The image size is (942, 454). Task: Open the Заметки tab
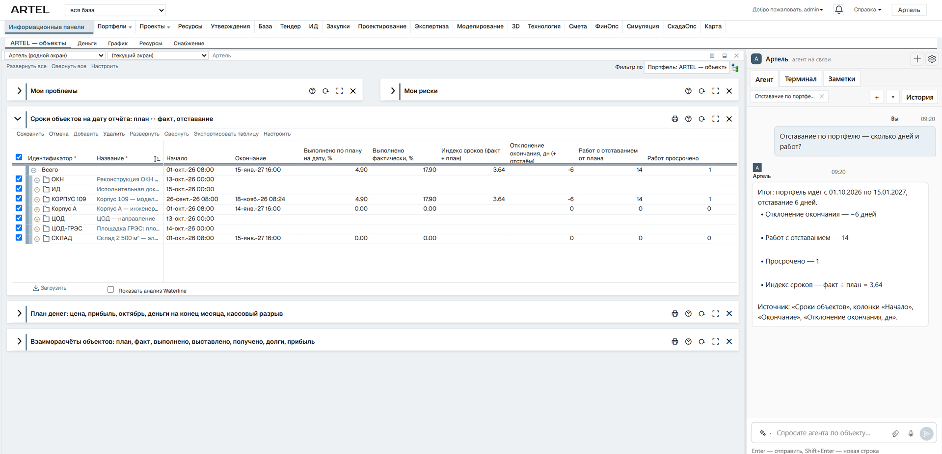[841, 79]
